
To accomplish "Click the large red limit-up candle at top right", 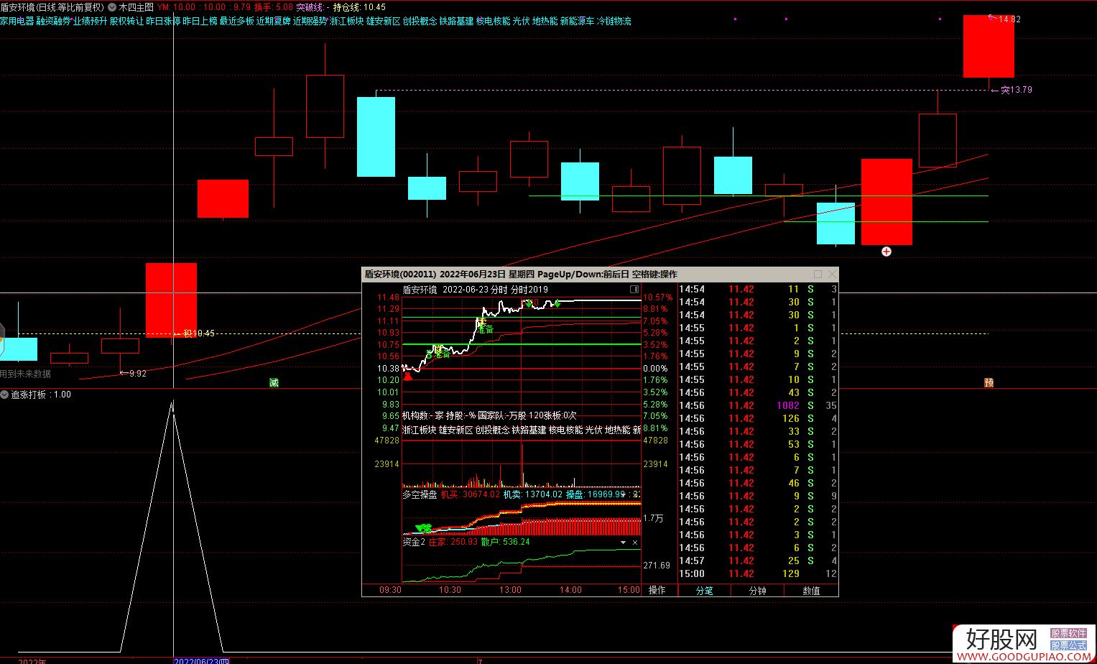I will click(989, 47).
